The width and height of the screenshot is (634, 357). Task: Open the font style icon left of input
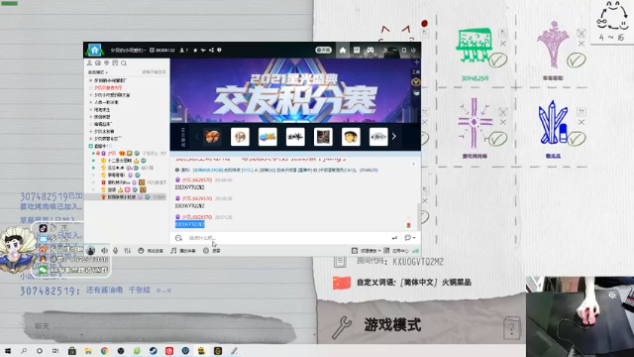178,238
